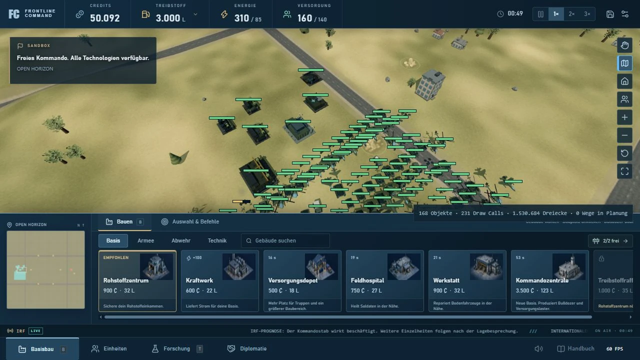Set game speed to 2×
The image size is (640, 360).
pos(571,14)
